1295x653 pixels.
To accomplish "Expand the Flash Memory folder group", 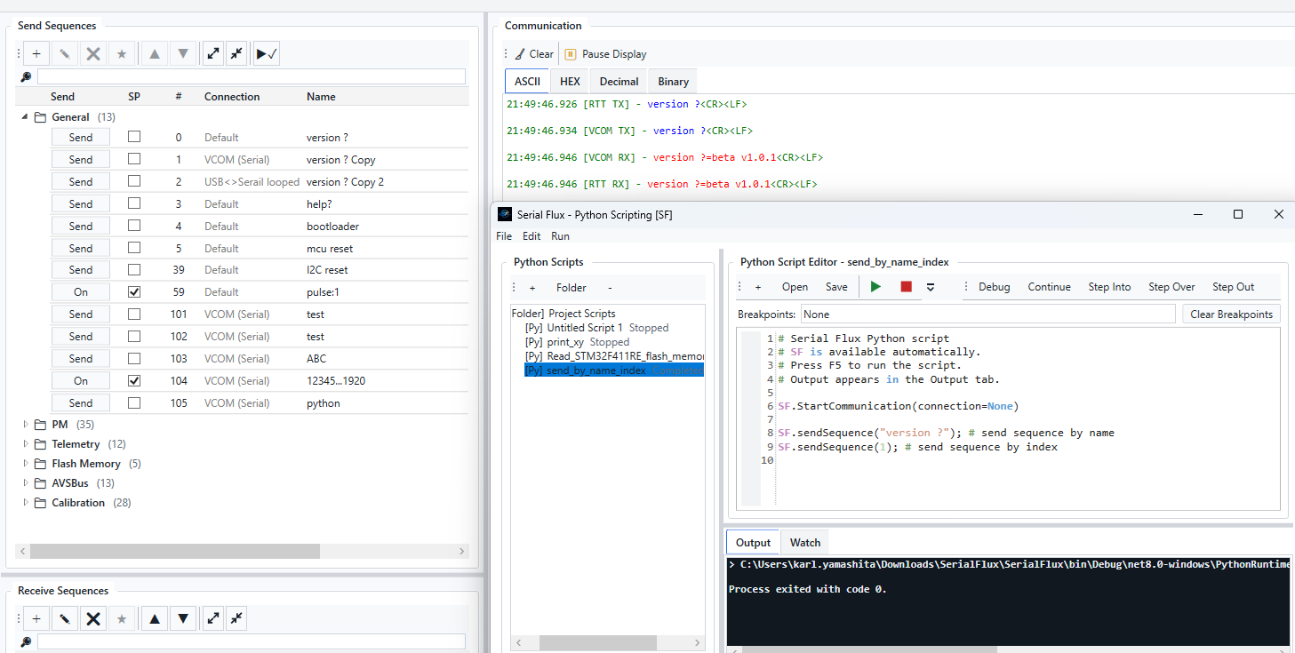I will tap(26, 464).
